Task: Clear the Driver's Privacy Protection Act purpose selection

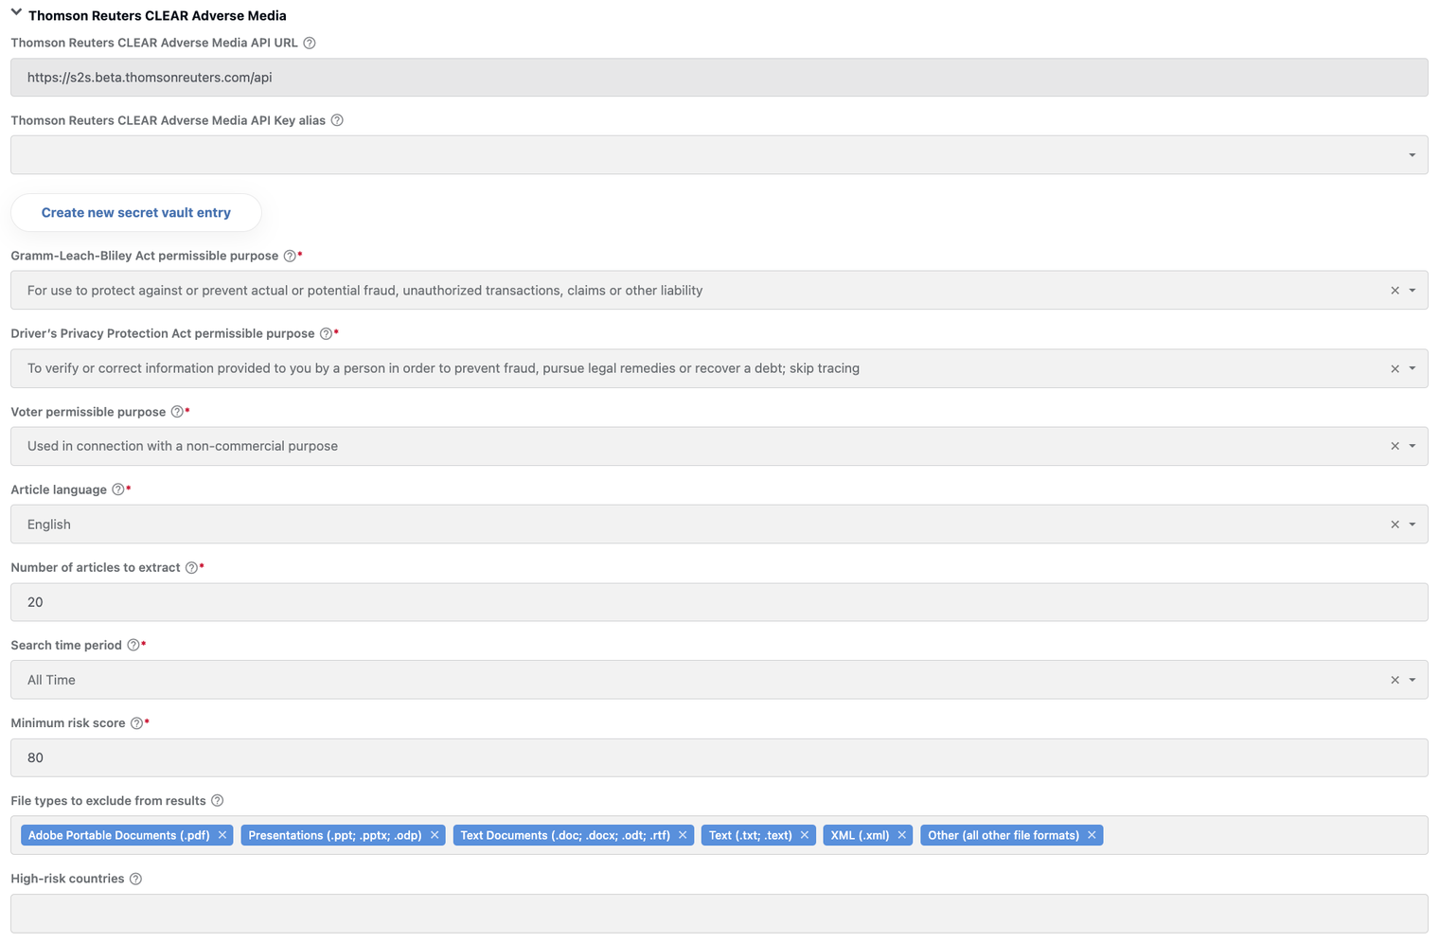Action: coord(1395,368)
